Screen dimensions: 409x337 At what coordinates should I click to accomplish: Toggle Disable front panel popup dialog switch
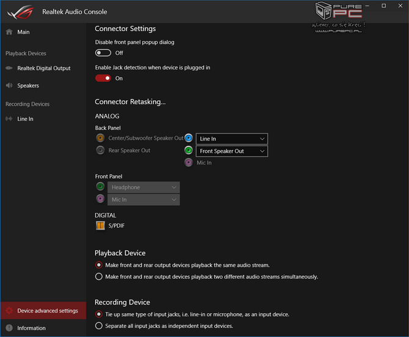pos(103,53)
